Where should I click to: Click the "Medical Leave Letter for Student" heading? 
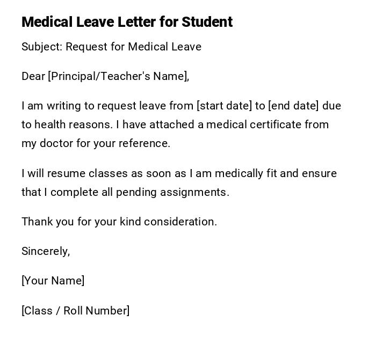pos(127,22)
